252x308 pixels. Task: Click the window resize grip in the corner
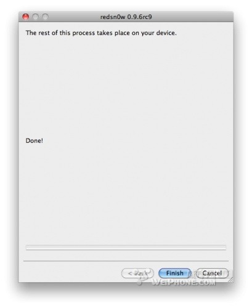click(230, 279)
